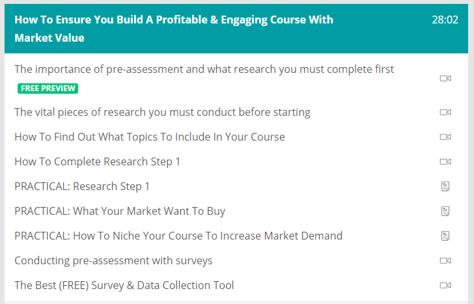Open lesson on importance of pre-assessment
The height and width of the screenshot is (304, 474).
tap(204, 69)
